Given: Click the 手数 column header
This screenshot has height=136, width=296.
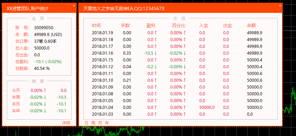Looking at the screenshot, I should (x=125, y=25).
